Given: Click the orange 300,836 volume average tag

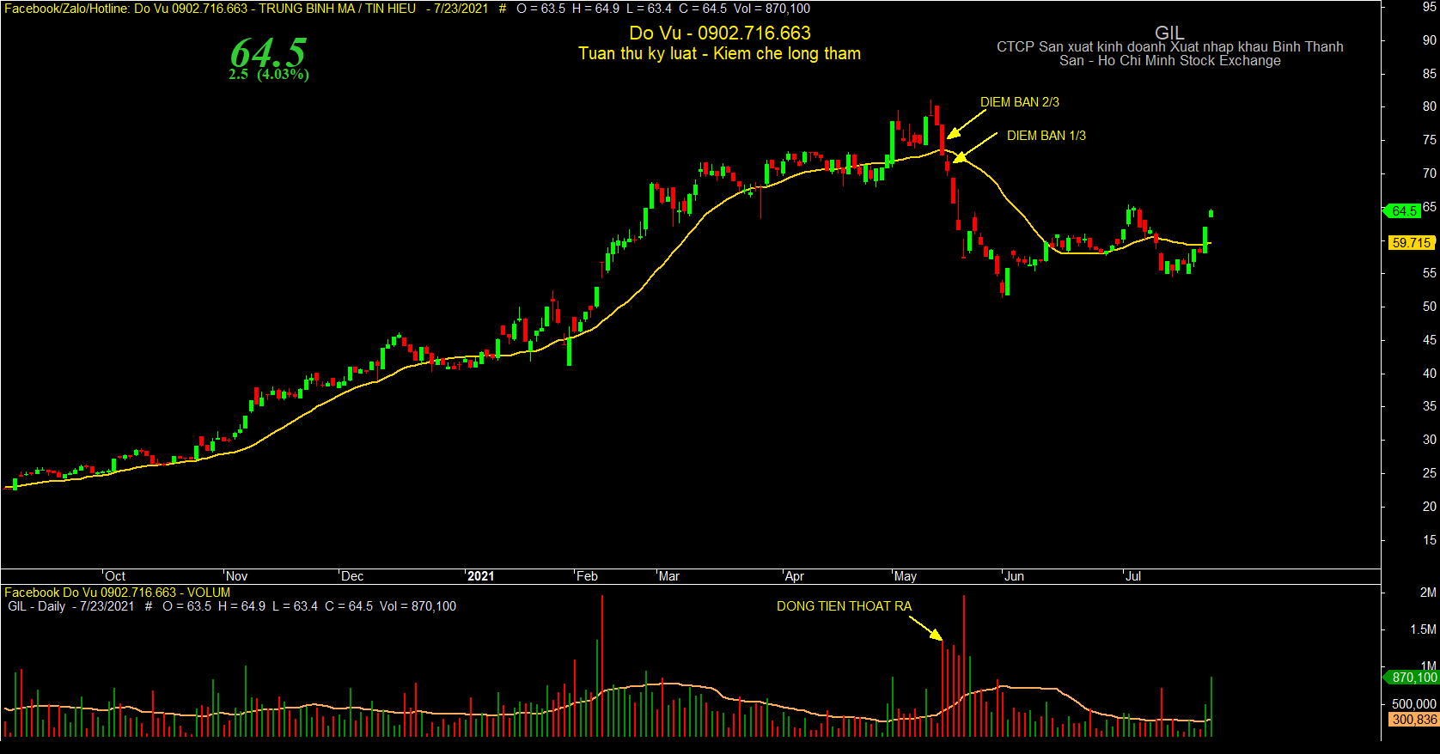Looking at the screenshot, I should click(1413, 720).
